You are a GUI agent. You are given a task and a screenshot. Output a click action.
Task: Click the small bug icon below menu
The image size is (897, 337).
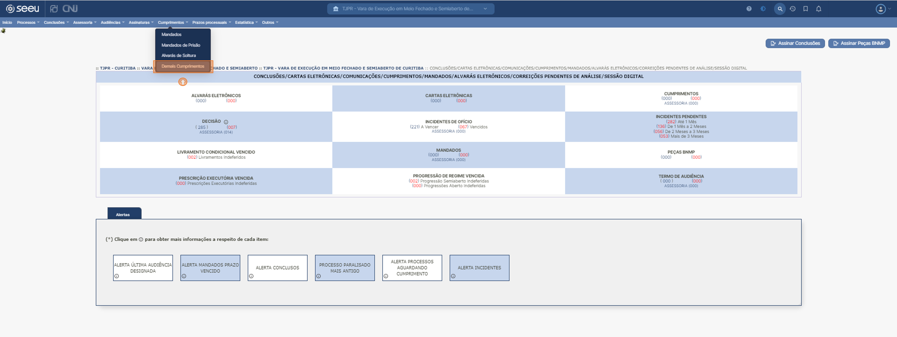(4, 31)
